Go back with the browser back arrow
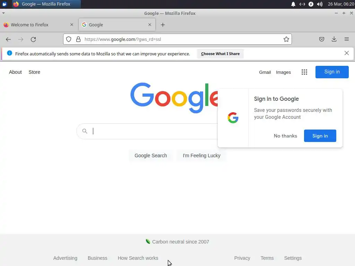The height and width of the screenshot is (266, 355). 8,39
